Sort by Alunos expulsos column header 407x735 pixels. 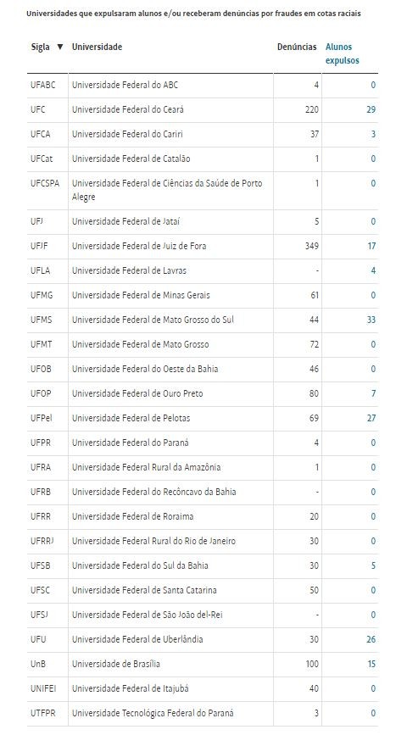[343, 53]
